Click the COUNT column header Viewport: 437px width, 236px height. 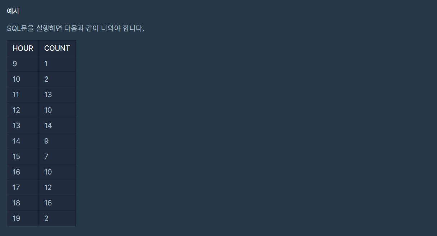(57, 48)
